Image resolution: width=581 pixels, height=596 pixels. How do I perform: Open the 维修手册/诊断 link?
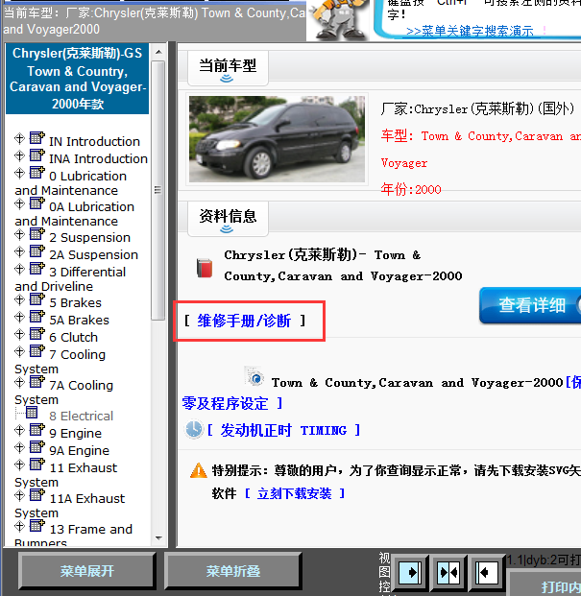point(244,322)
